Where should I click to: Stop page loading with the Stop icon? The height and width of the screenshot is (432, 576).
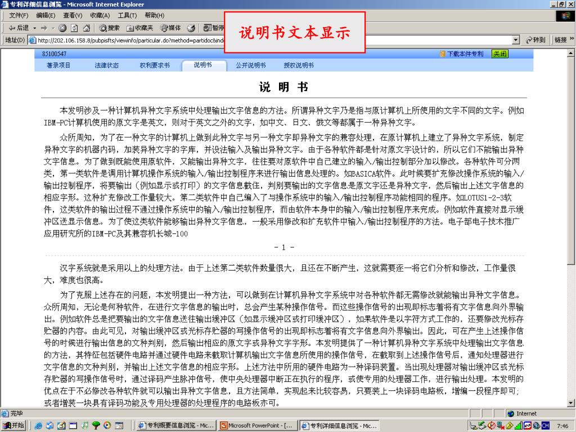(x=62, y=28)
